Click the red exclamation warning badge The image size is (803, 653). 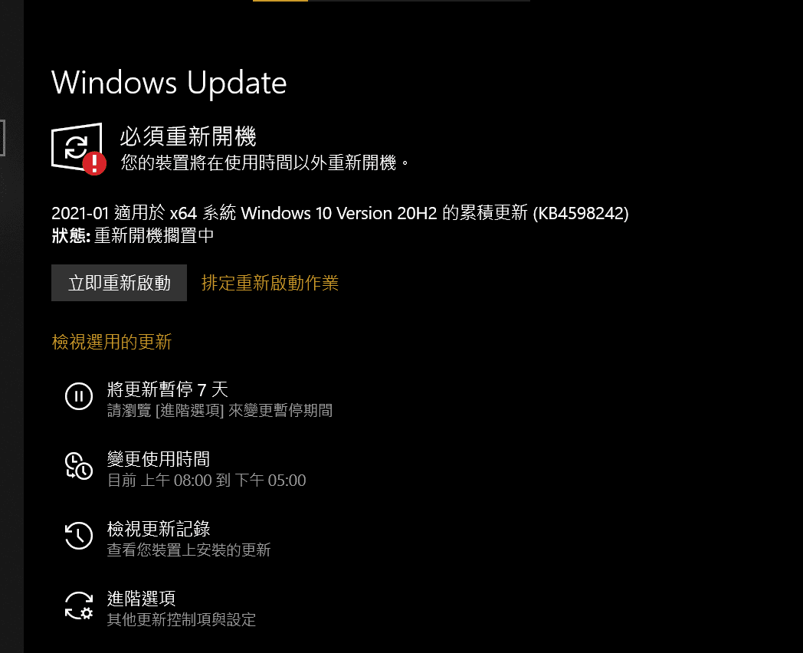click(94, 164)
